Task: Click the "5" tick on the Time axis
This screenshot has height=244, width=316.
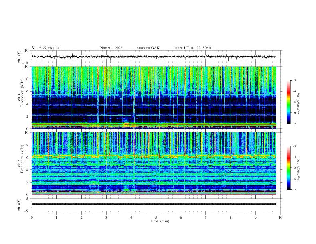Action: pos(156,218)
